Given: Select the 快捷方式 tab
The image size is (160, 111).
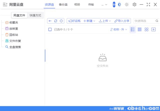Looking at the screenshot, I should (35, 15).
